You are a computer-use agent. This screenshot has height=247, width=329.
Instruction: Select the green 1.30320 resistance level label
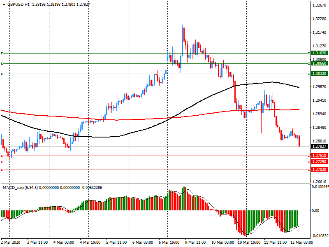(320, 74)
